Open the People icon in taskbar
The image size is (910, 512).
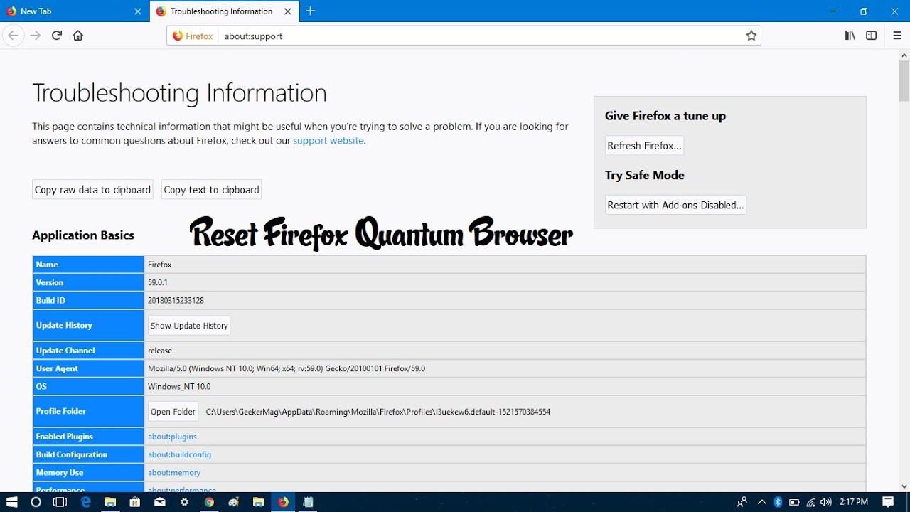742,502
